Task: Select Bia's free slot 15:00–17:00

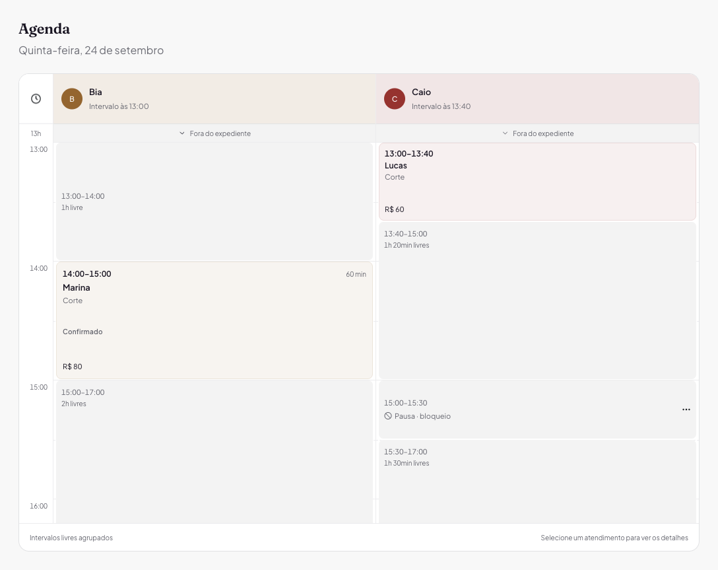Action: pos(214,452)
